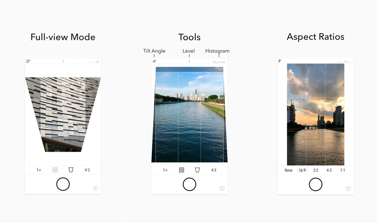Toggle the grid overlay on the Tools screen
The height and width of the screenshot is (223, 377).
(x=182, y=170)
